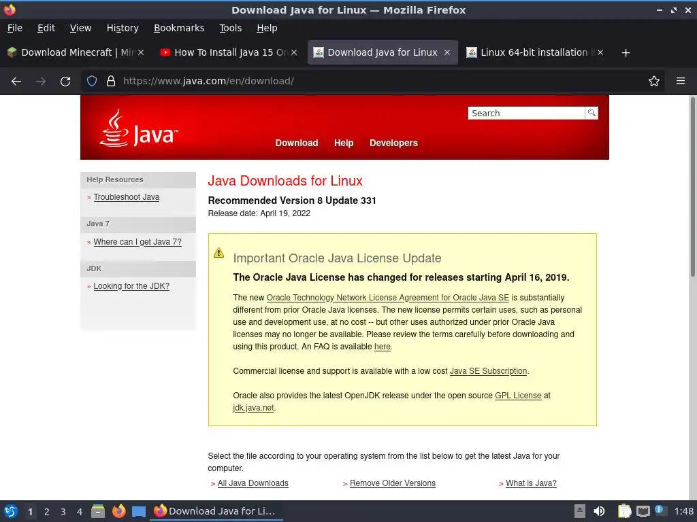Close the Download Minecraft tab

(141, 52)
